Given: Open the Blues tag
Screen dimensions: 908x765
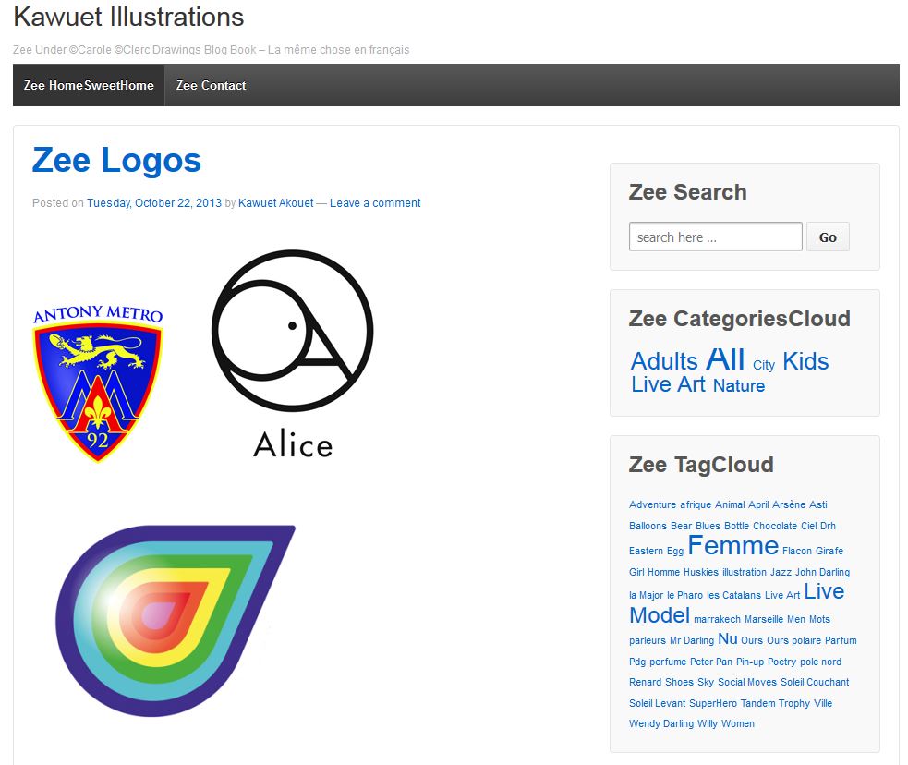Looking at the screenshot, I should tap(708, 526).
